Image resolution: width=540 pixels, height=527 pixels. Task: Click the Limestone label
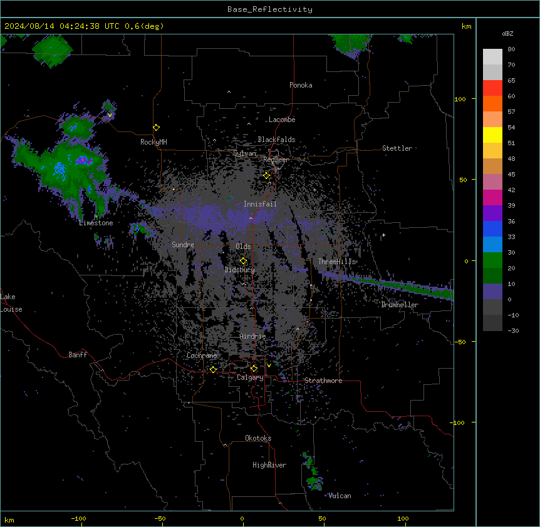pos(96,223)
